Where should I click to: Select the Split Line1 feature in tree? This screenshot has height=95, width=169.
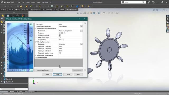[10, 82]
